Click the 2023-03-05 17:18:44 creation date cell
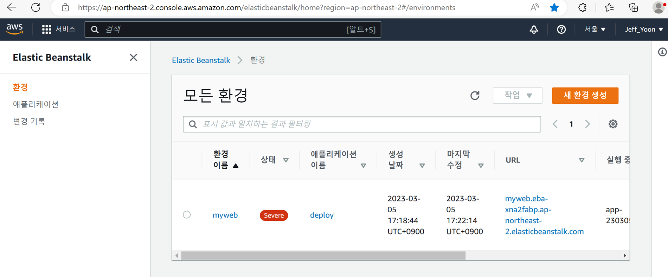The image size is (668, 277). click(406, 215)
